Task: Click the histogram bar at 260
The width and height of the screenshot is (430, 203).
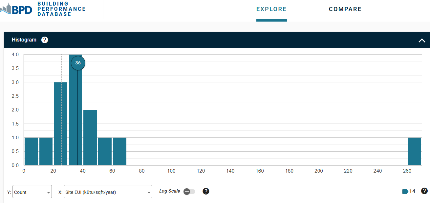Action: tap(414, 151)
